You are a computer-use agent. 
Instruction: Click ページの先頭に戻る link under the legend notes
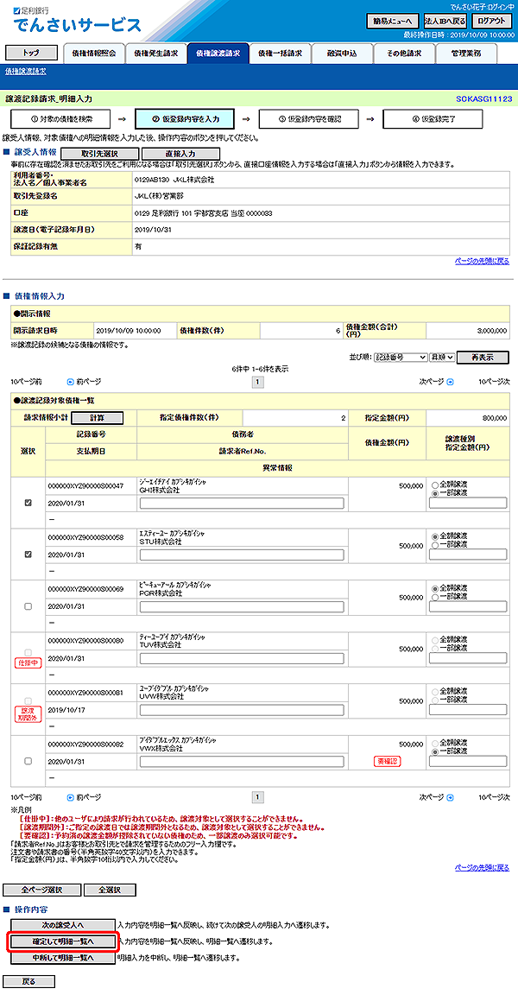[x=482, y=867]
